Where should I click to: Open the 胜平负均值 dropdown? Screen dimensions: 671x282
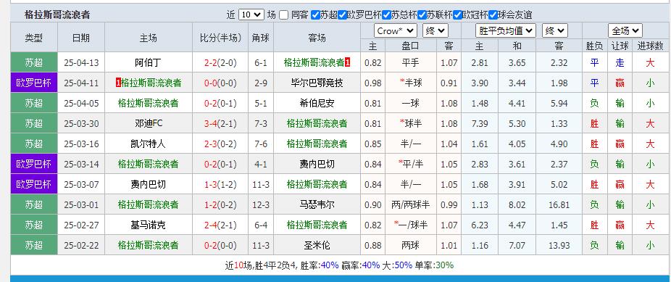(x=506, y=31)
